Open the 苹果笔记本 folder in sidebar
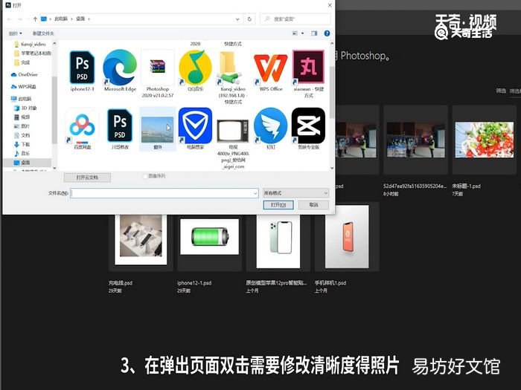The image size is (521, 390). pyautogui.click(x=33, y=53)
